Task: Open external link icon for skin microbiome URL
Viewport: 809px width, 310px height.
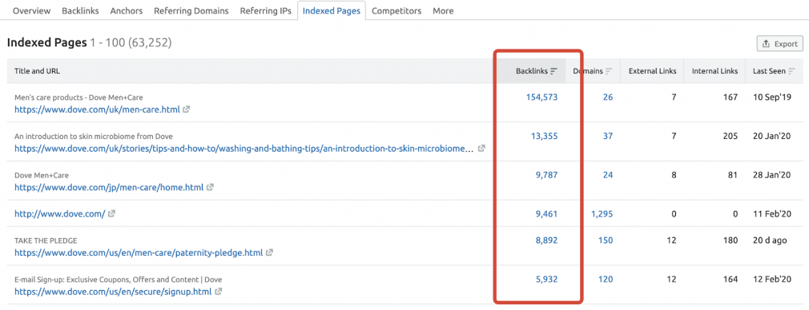Action: click(x=481, y=149)
